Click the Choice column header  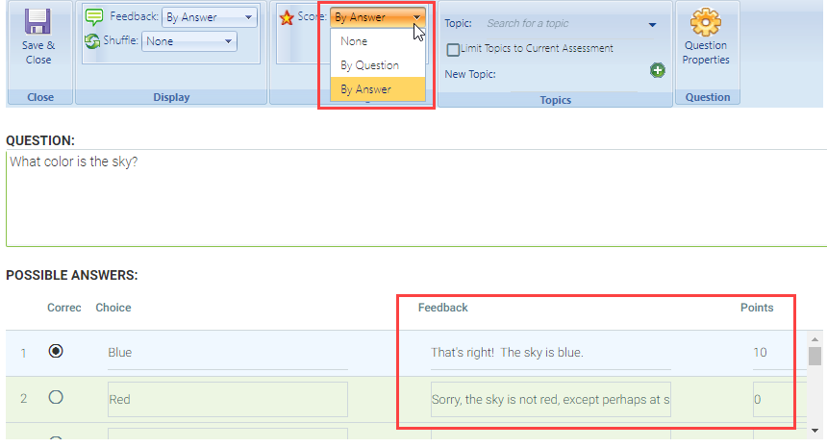coord(113,308)
